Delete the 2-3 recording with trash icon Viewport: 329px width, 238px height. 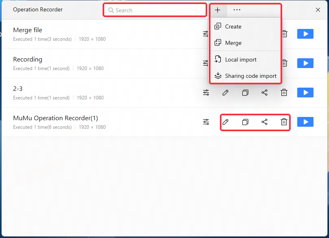(284, 93)
